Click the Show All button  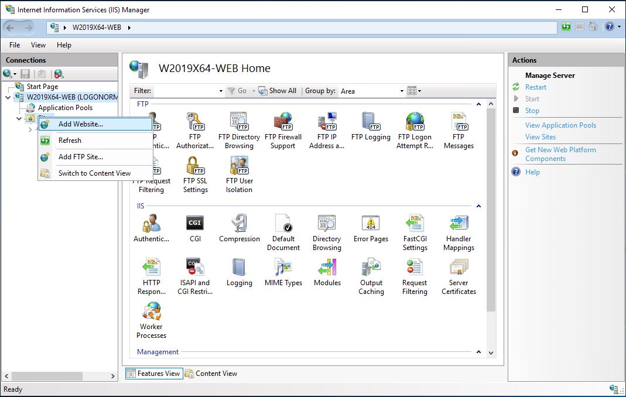click(x=278, y=91)
